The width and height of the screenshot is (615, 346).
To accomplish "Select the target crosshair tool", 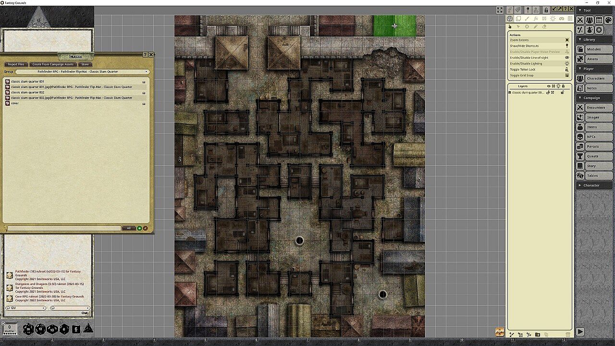I will point(527,27).
